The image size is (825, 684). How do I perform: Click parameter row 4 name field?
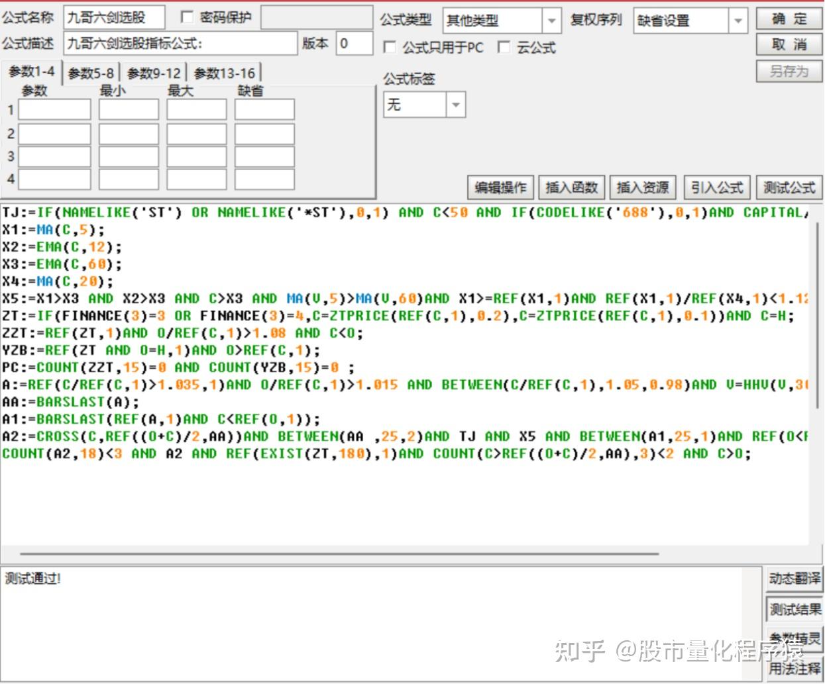54,179
